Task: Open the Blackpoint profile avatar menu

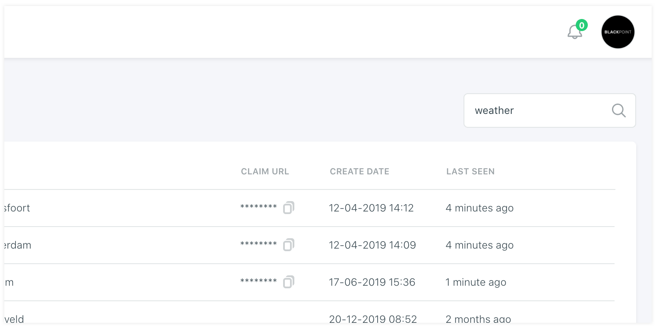Action: point(618,32)
